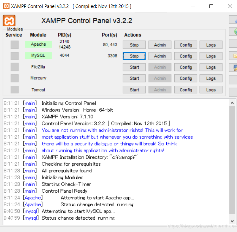The width and height of the screenshot is (237, 232).
Task: Toggle the Tomcat service checkbox
Action: coord(15,89)
